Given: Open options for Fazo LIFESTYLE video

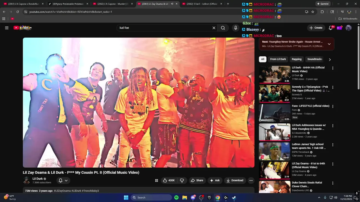Looking at the screenshot, I should (333, 106).
